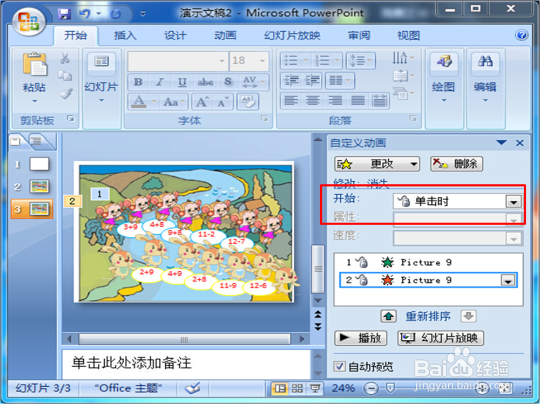Open line spacing options
Screen dimensions: 540x404
point(360,61)
